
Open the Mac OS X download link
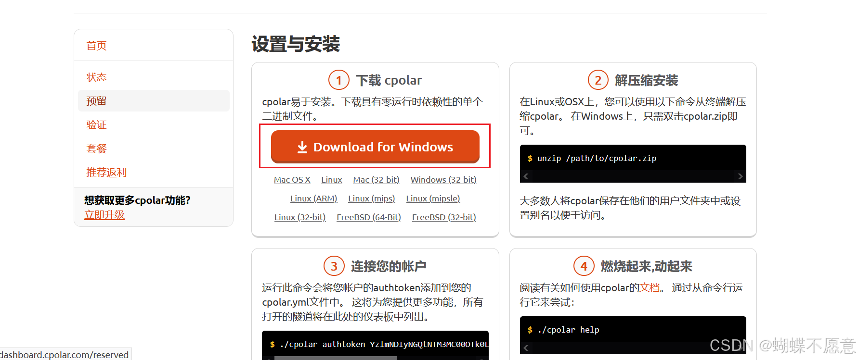[x=292, y=180]
